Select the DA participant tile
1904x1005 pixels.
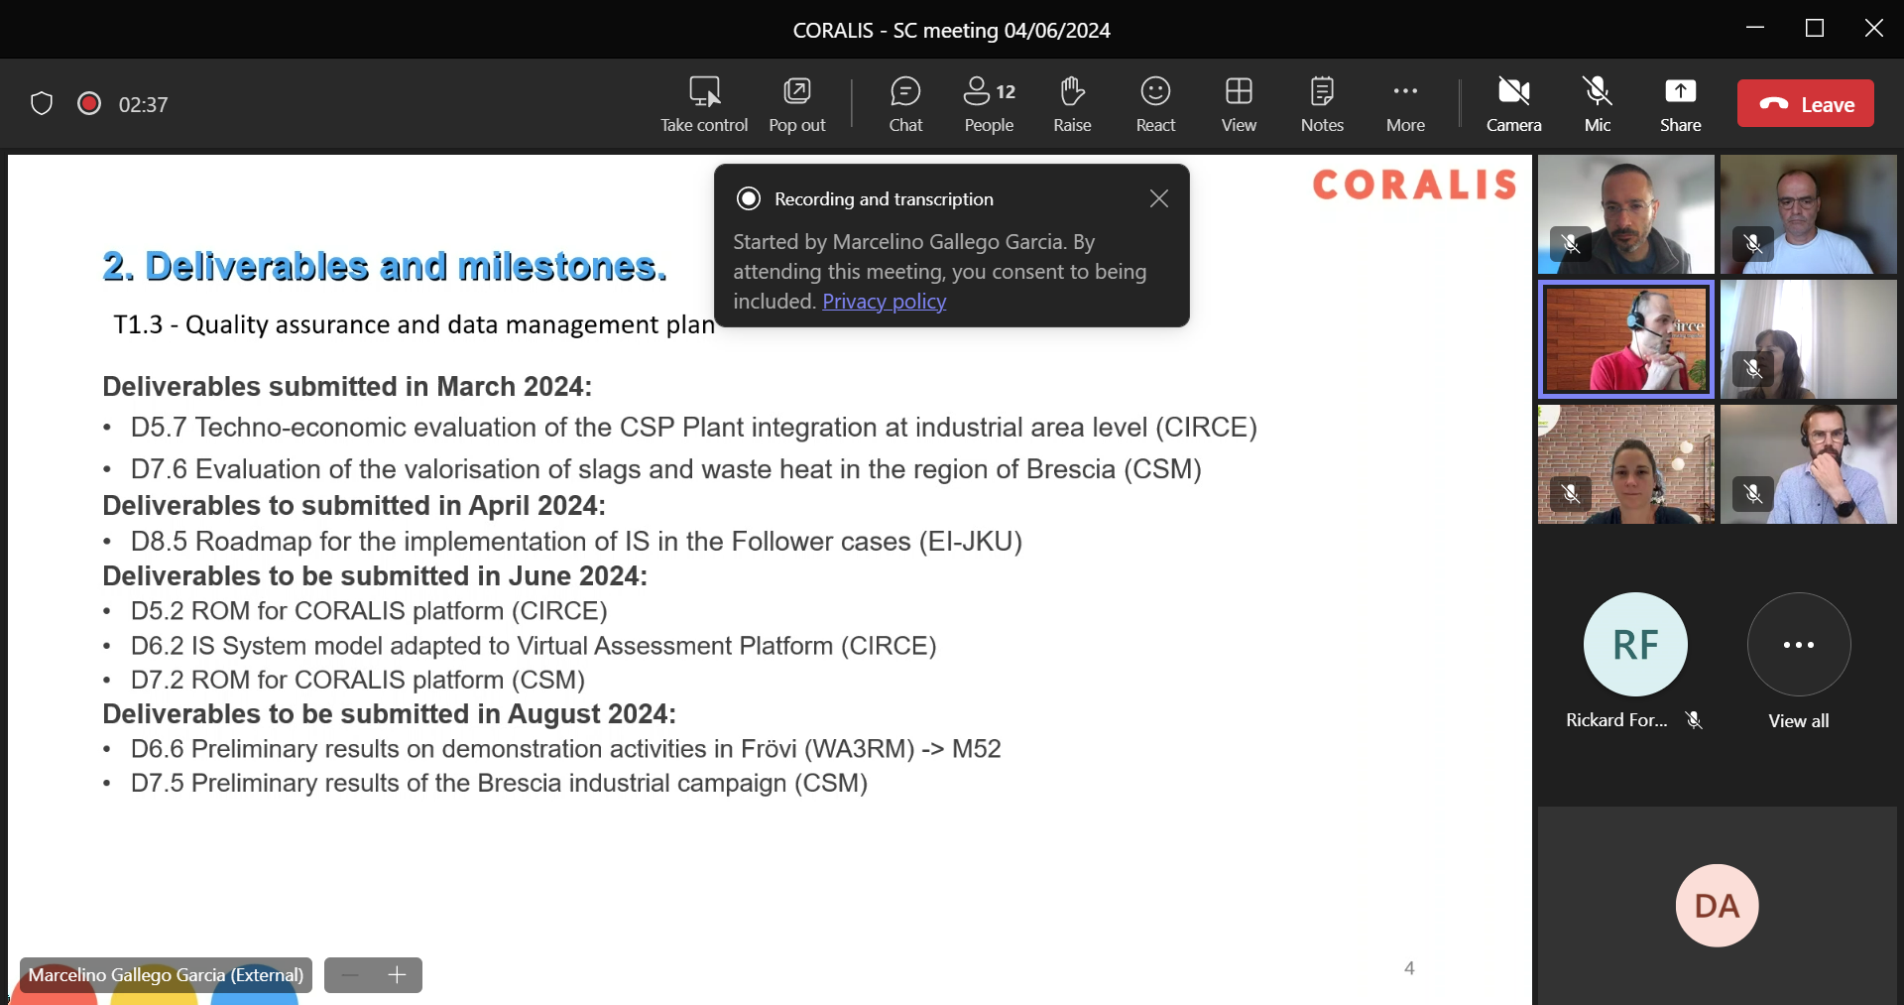pyautogui.click(x=1718, y=905)
